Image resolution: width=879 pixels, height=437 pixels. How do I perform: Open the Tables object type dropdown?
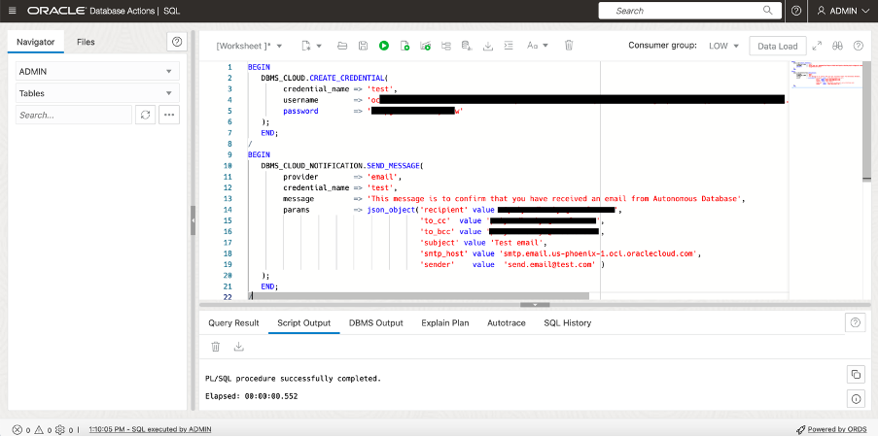tap(97, 93)
